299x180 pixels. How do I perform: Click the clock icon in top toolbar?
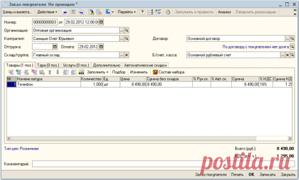pyautogui.click(x=168, y=12)
